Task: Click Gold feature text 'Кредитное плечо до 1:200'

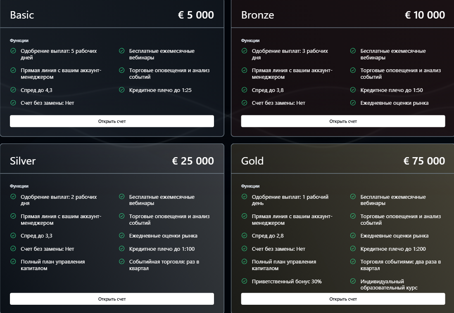Action: click(x=393, y=249)
